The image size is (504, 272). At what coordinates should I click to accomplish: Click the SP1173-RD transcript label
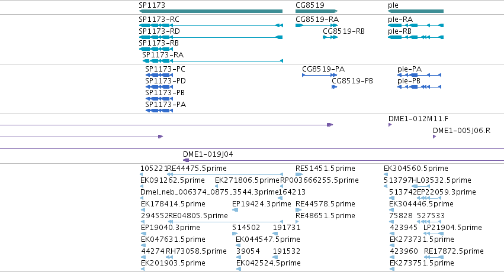point(159,31)
